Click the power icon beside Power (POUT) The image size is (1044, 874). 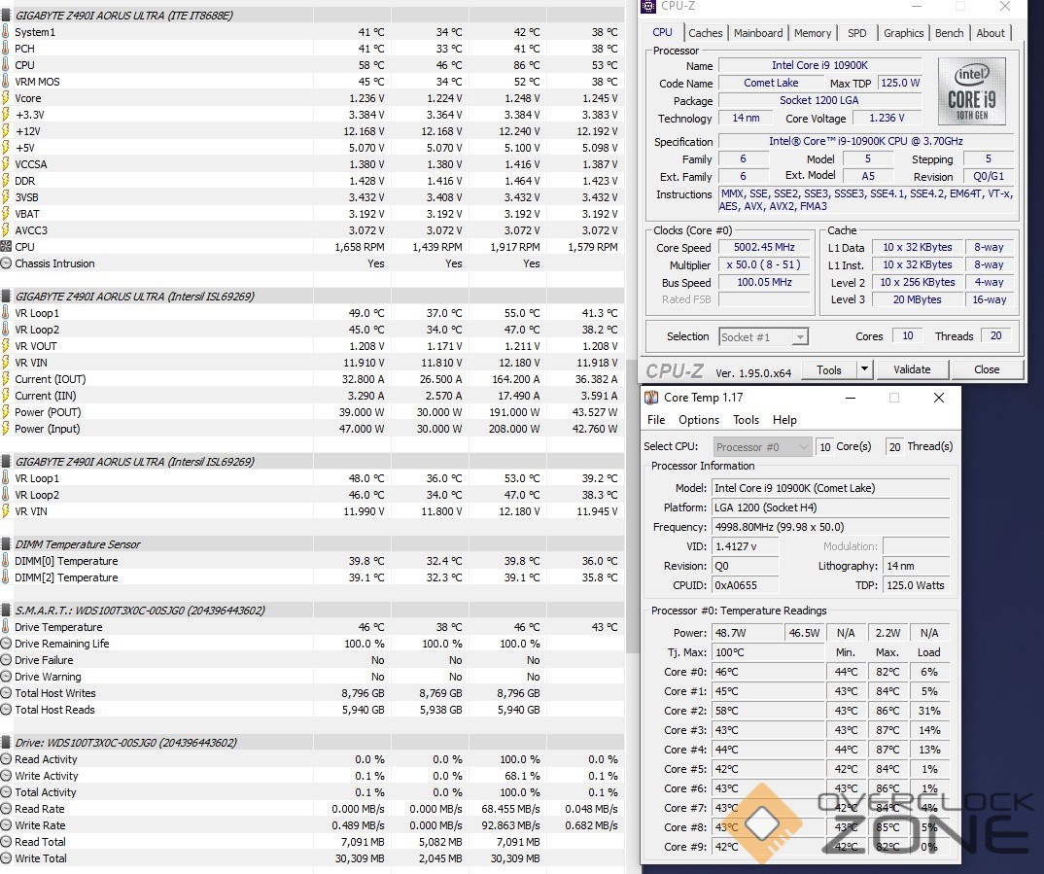(6, 412)
